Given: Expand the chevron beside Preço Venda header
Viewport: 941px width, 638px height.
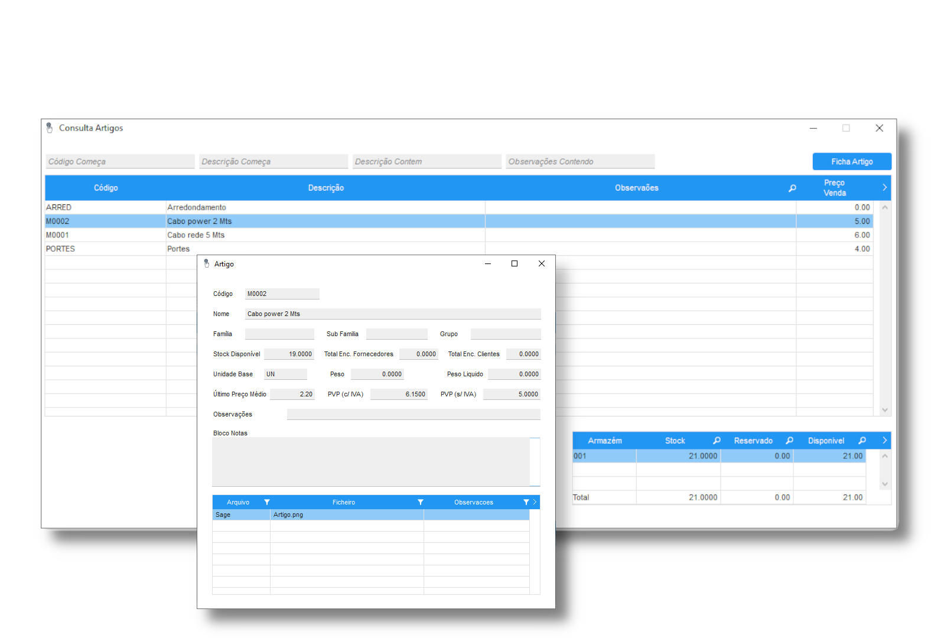Looking at the screenshot, I should [x=884, y=187].
